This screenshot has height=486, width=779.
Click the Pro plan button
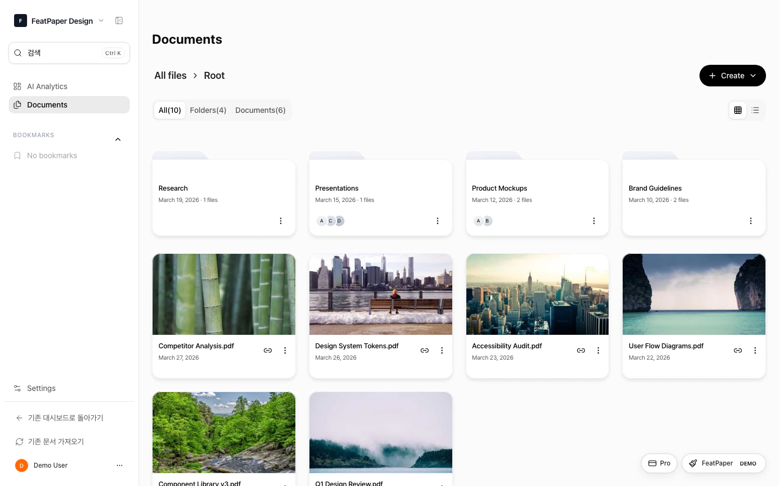(x=659, y=463)
